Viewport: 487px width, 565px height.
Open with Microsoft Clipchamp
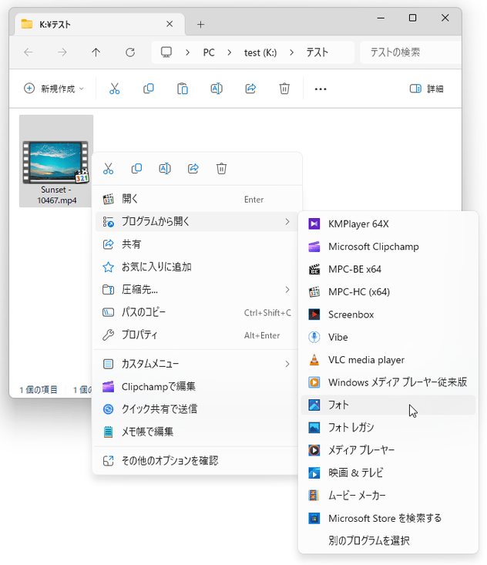pyautogui.click(x=388, y=247)
